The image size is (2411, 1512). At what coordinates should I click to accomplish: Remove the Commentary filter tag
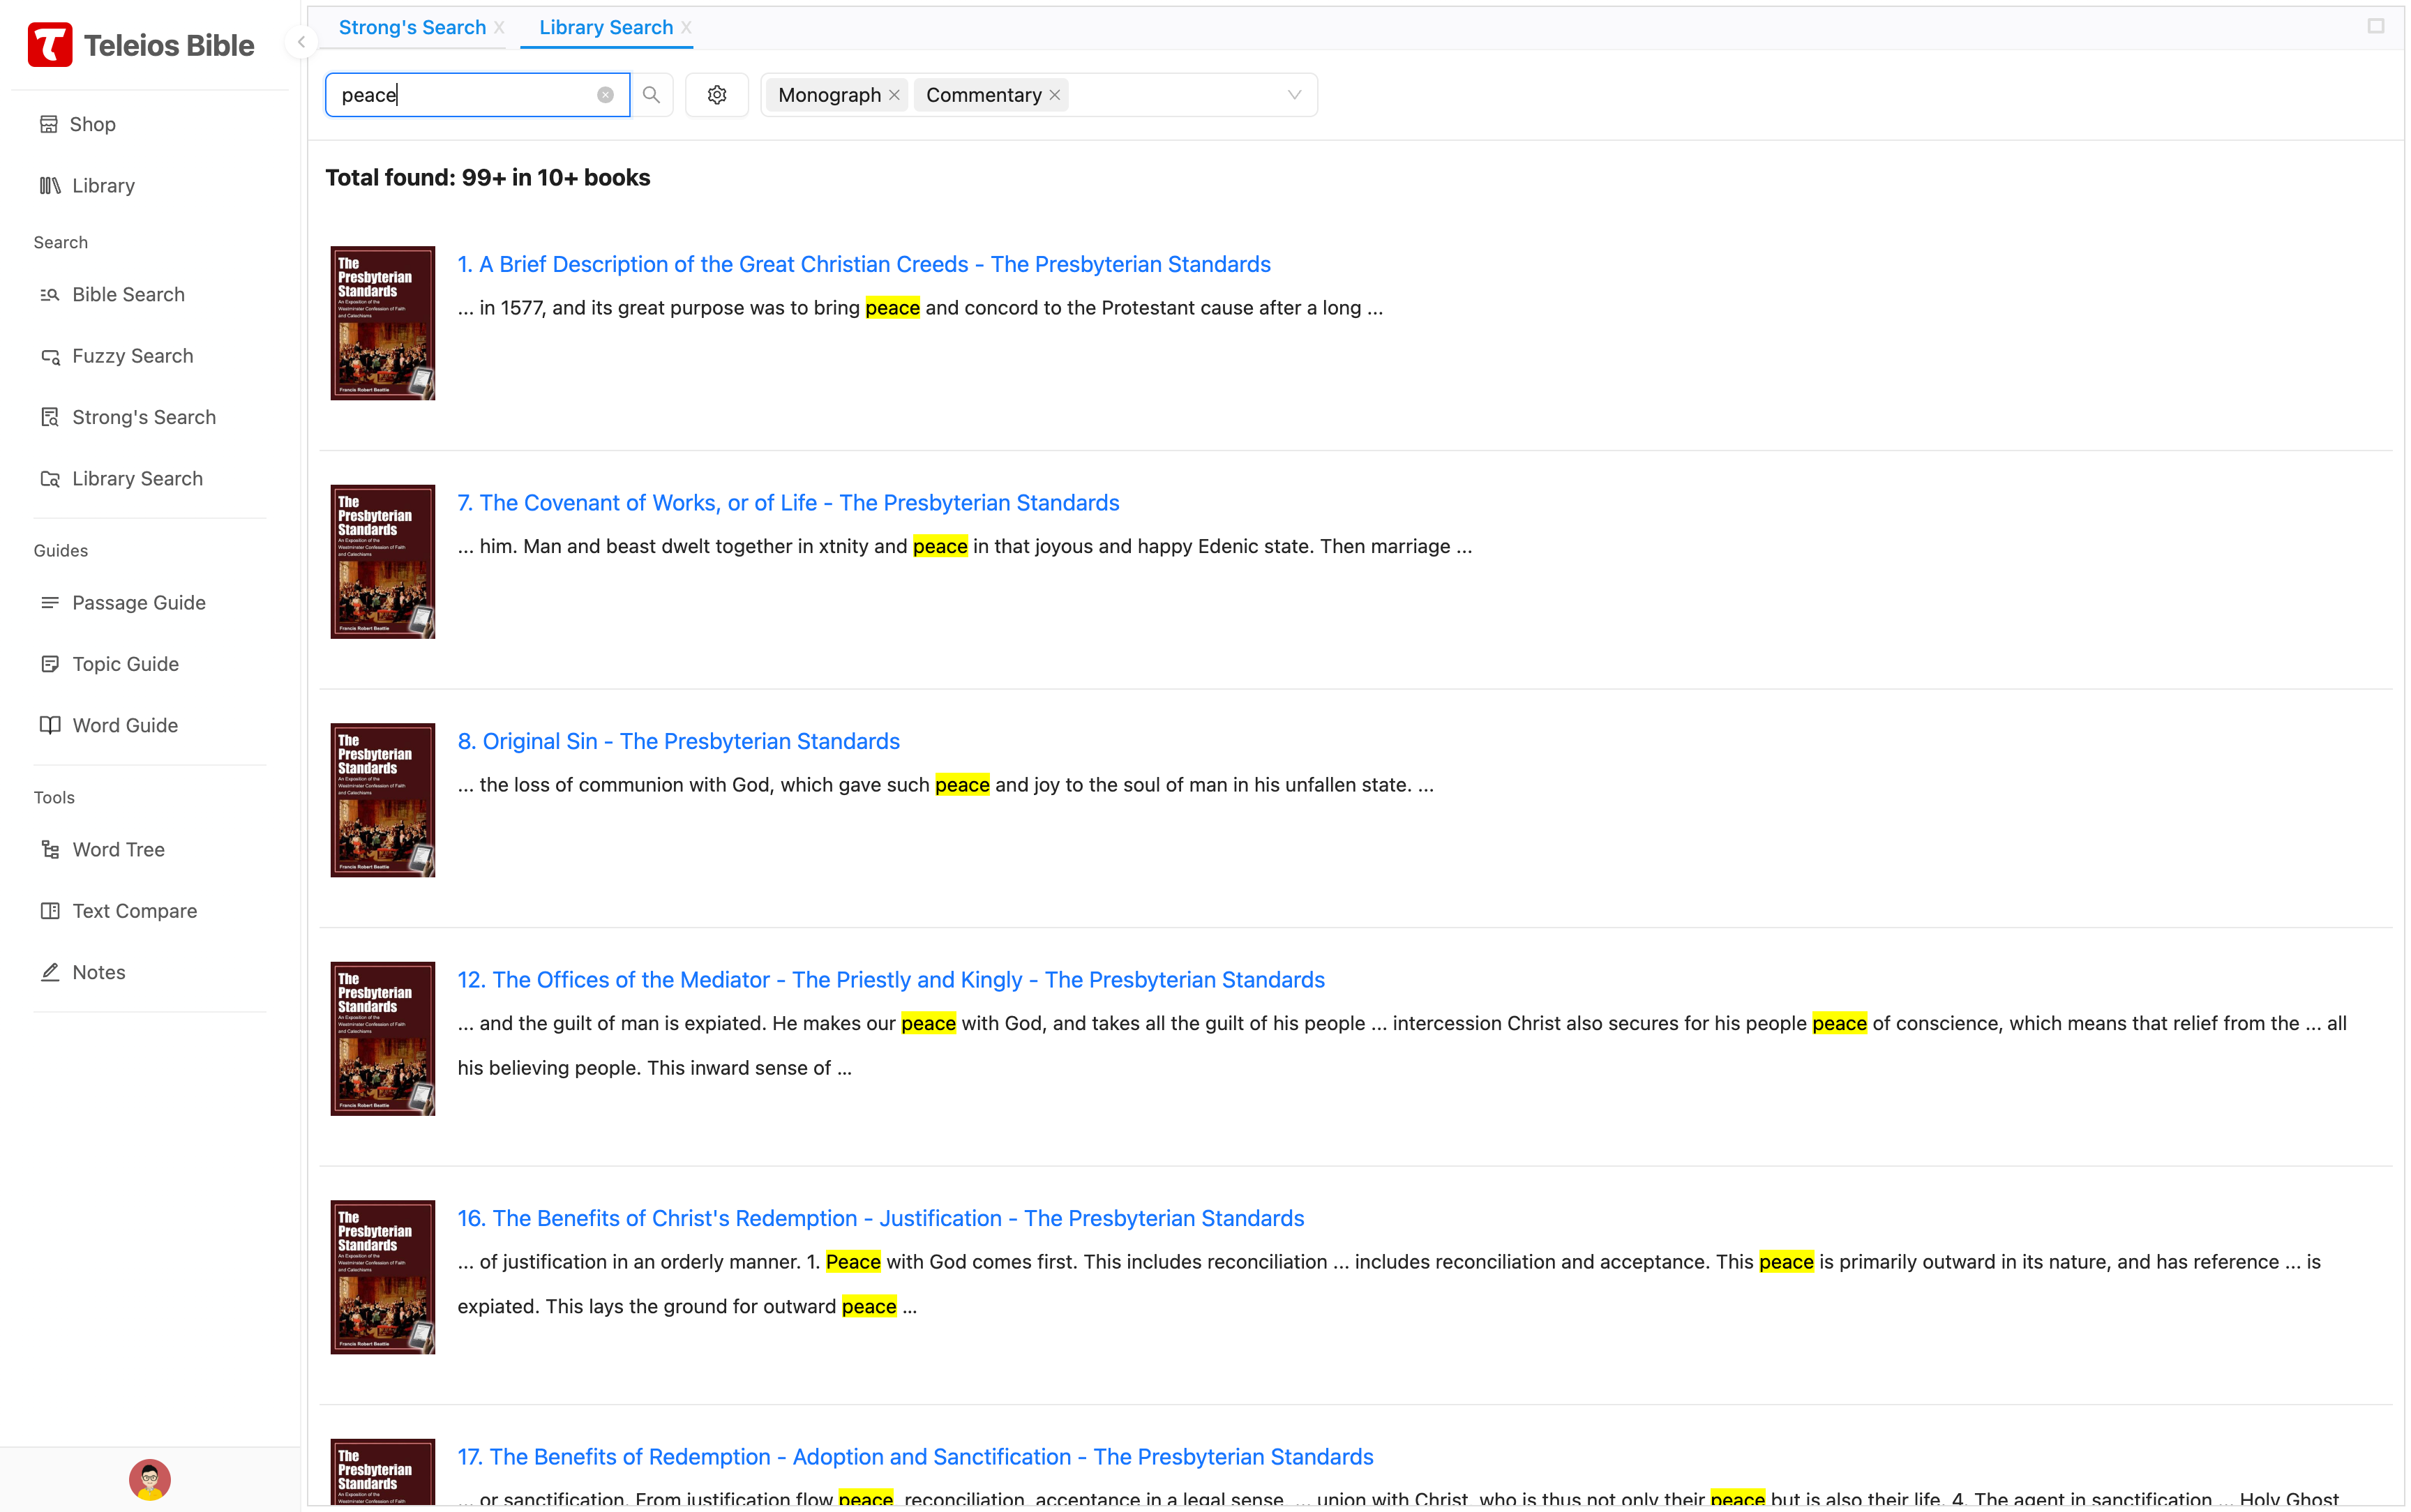tap(1054, 95)
